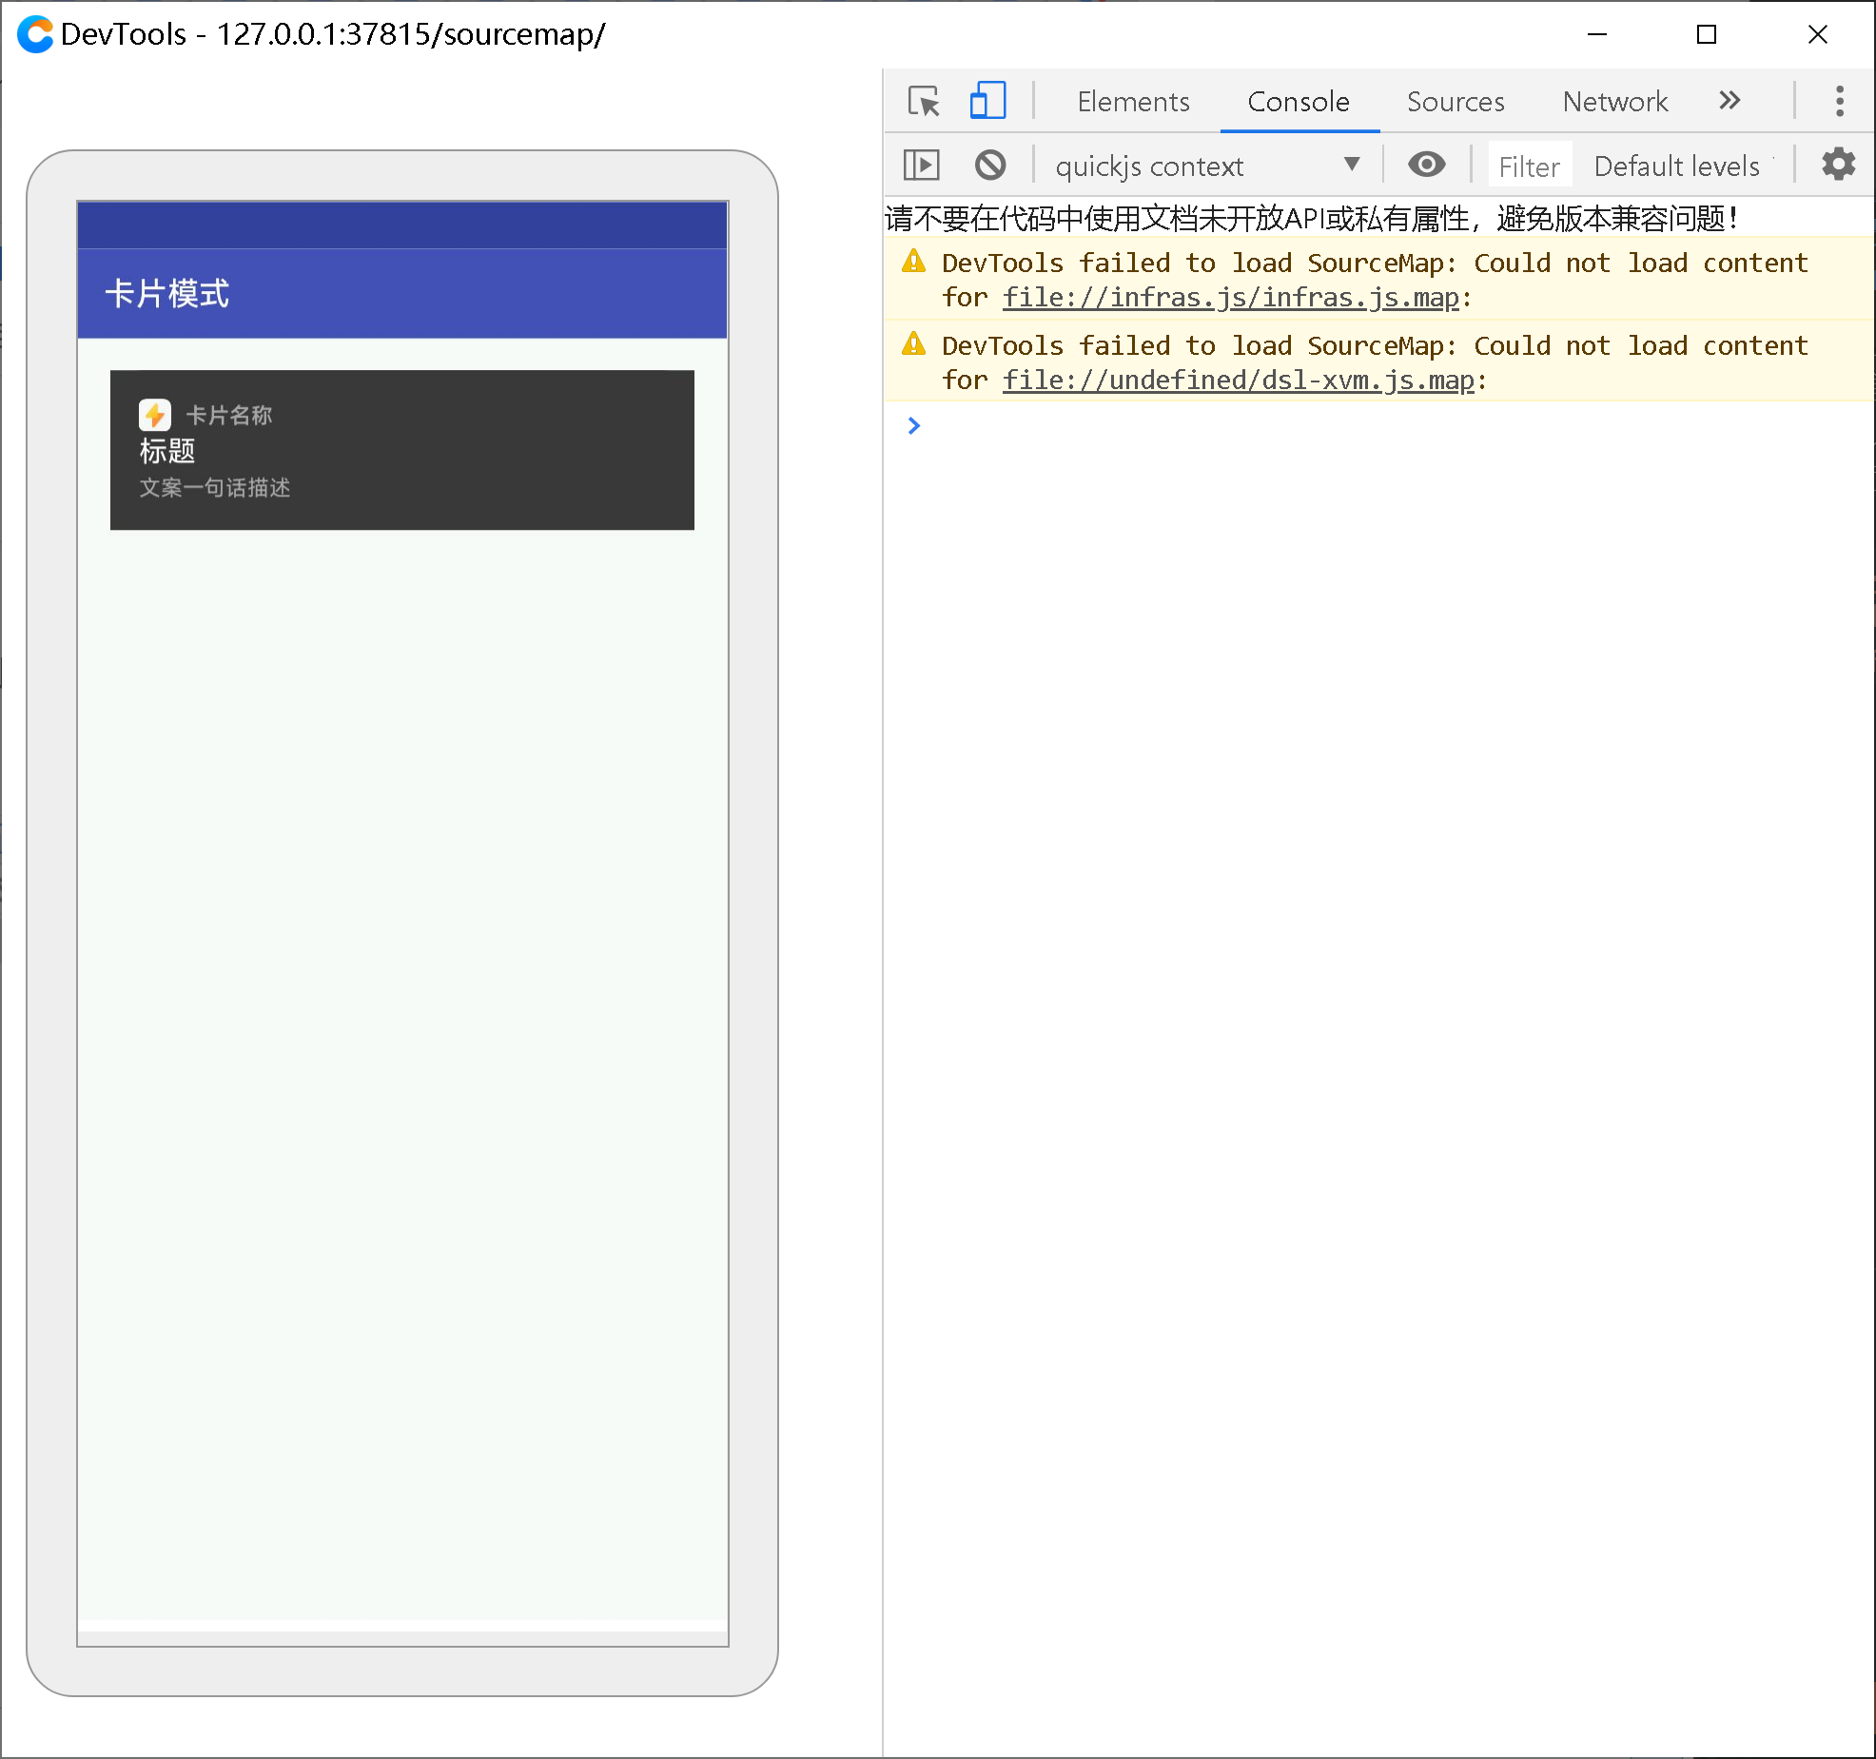1876x1759 pixels.
Task: Open the Network tab
Action: click(x=1614, y=101)
